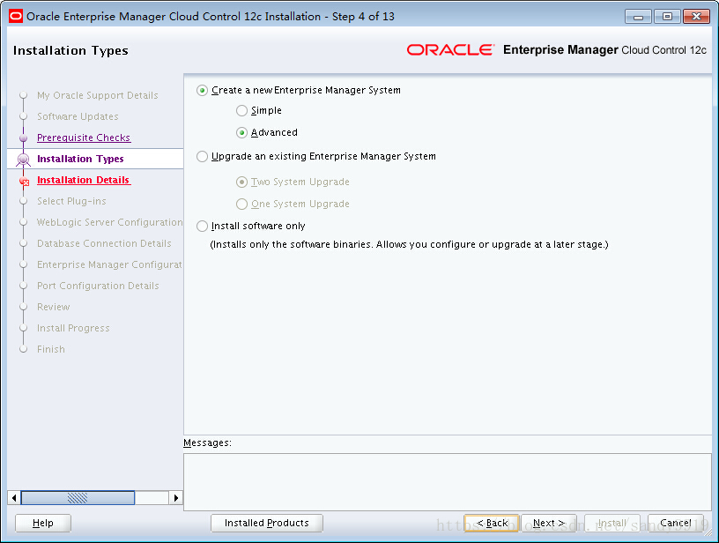Click the Software Updates step label
The image size is (719, 543).
[78, 116]
